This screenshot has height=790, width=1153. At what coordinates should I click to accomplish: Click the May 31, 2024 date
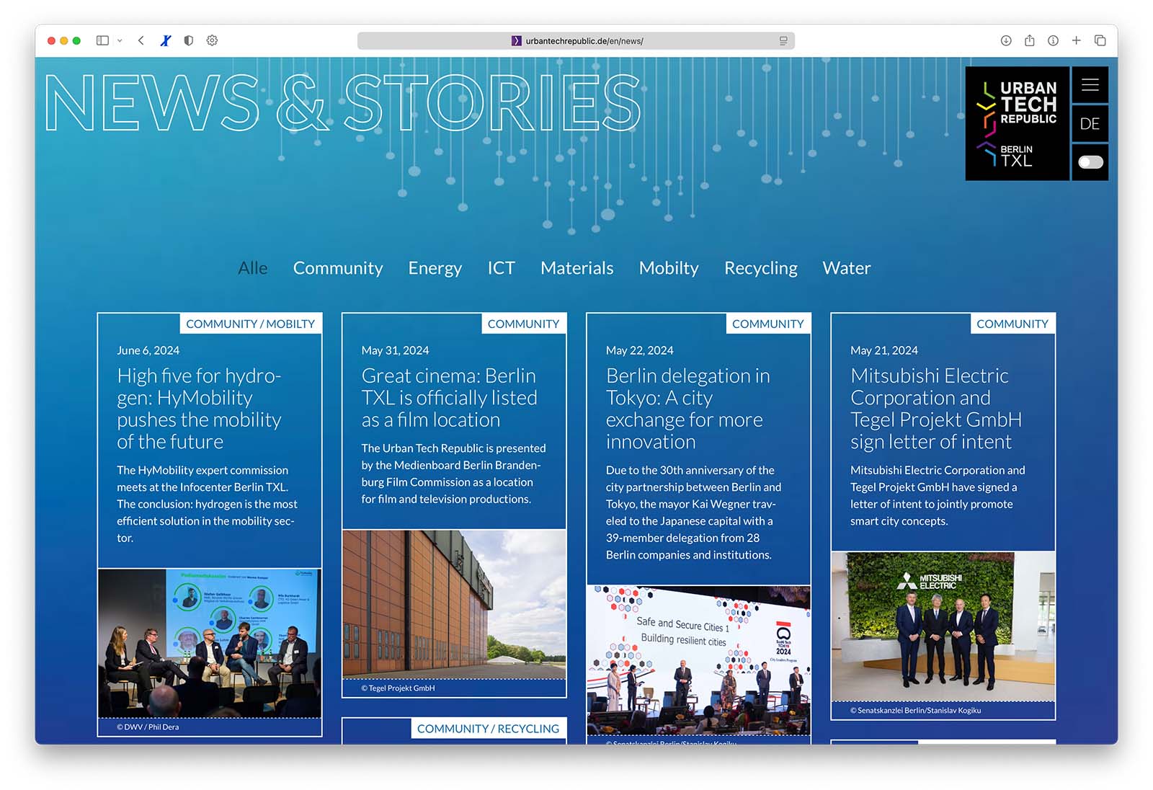[x=395, y=350]
